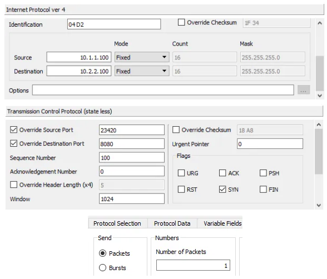Click the Acknowledgement Number field
The image size is (327, 279).
pyautogui.click(x=132, y=171)
